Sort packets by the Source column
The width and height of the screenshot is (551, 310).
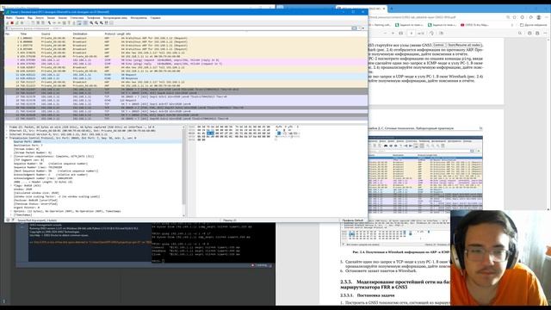click(x=46, y=34)
